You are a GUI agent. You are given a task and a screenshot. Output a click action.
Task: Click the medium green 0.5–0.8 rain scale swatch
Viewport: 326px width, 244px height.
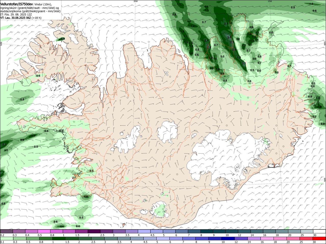[33, 238]
